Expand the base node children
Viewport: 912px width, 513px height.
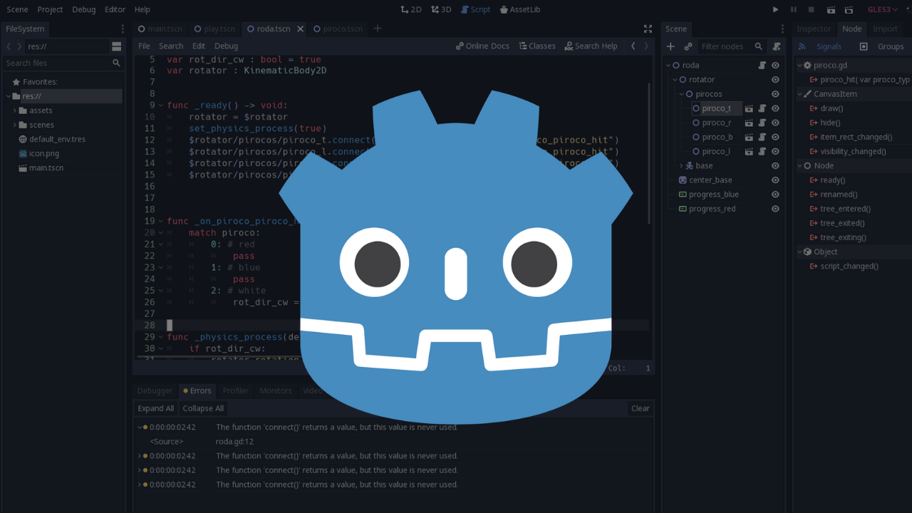[x=681, y=166]
